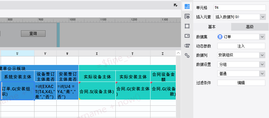Switch to the 高级 tab
The image size is (269, 118).
pos(250,27)
